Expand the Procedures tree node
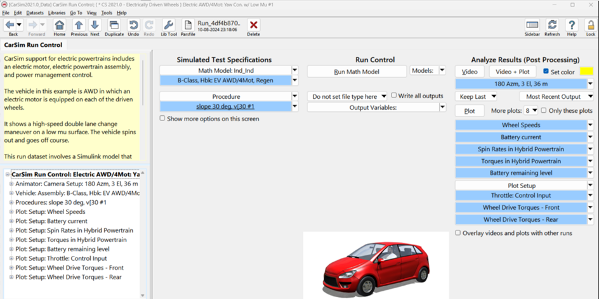This screenshot has height=299, width=599. (11, 202)
